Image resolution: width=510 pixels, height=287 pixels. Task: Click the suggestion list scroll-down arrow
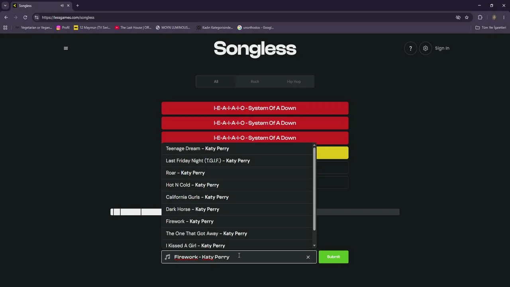(x=314, y=246)
